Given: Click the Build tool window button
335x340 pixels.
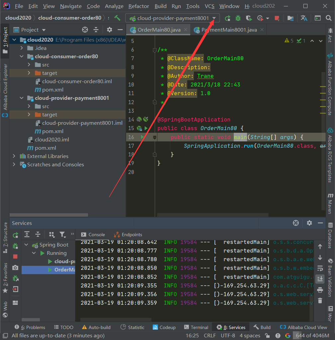Looking at the screenshot, I should point(262,327).
